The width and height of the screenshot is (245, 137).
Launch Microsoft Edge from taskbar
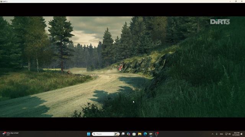pyautogui.click(x=145, y=134)
